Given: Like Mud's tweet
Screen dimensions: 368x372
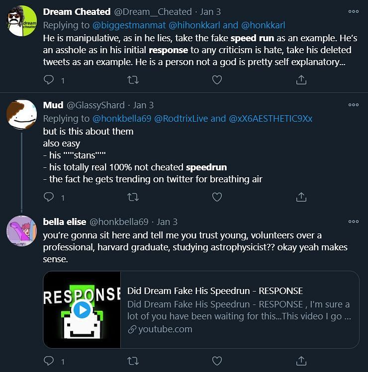Looking at the screenshot, I should 217,197.
